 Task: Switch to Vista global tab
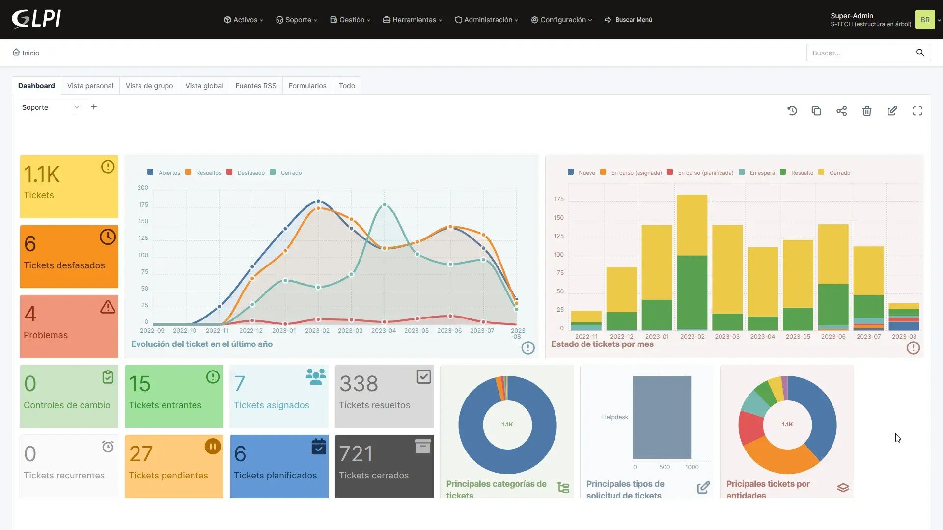point(204,86)
